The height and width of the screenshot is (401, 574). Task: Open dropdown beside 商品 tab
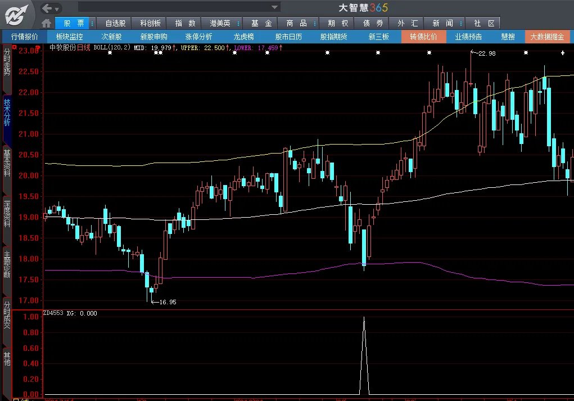314,23
